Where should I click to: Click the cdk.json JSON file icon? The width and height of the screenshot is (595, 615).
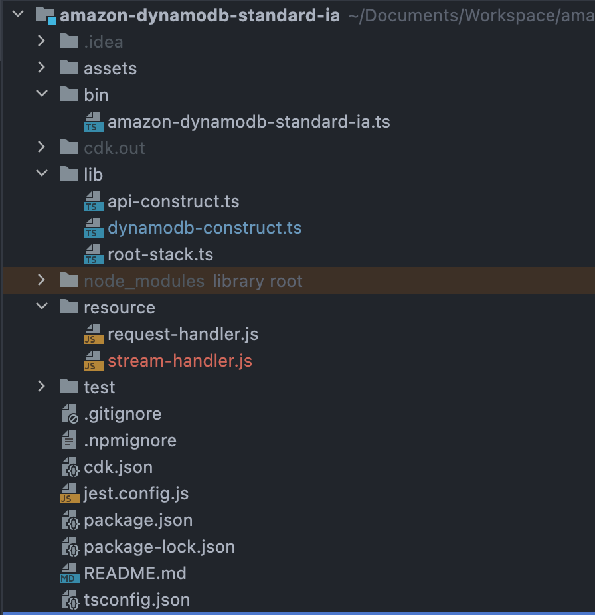(70, 467)
